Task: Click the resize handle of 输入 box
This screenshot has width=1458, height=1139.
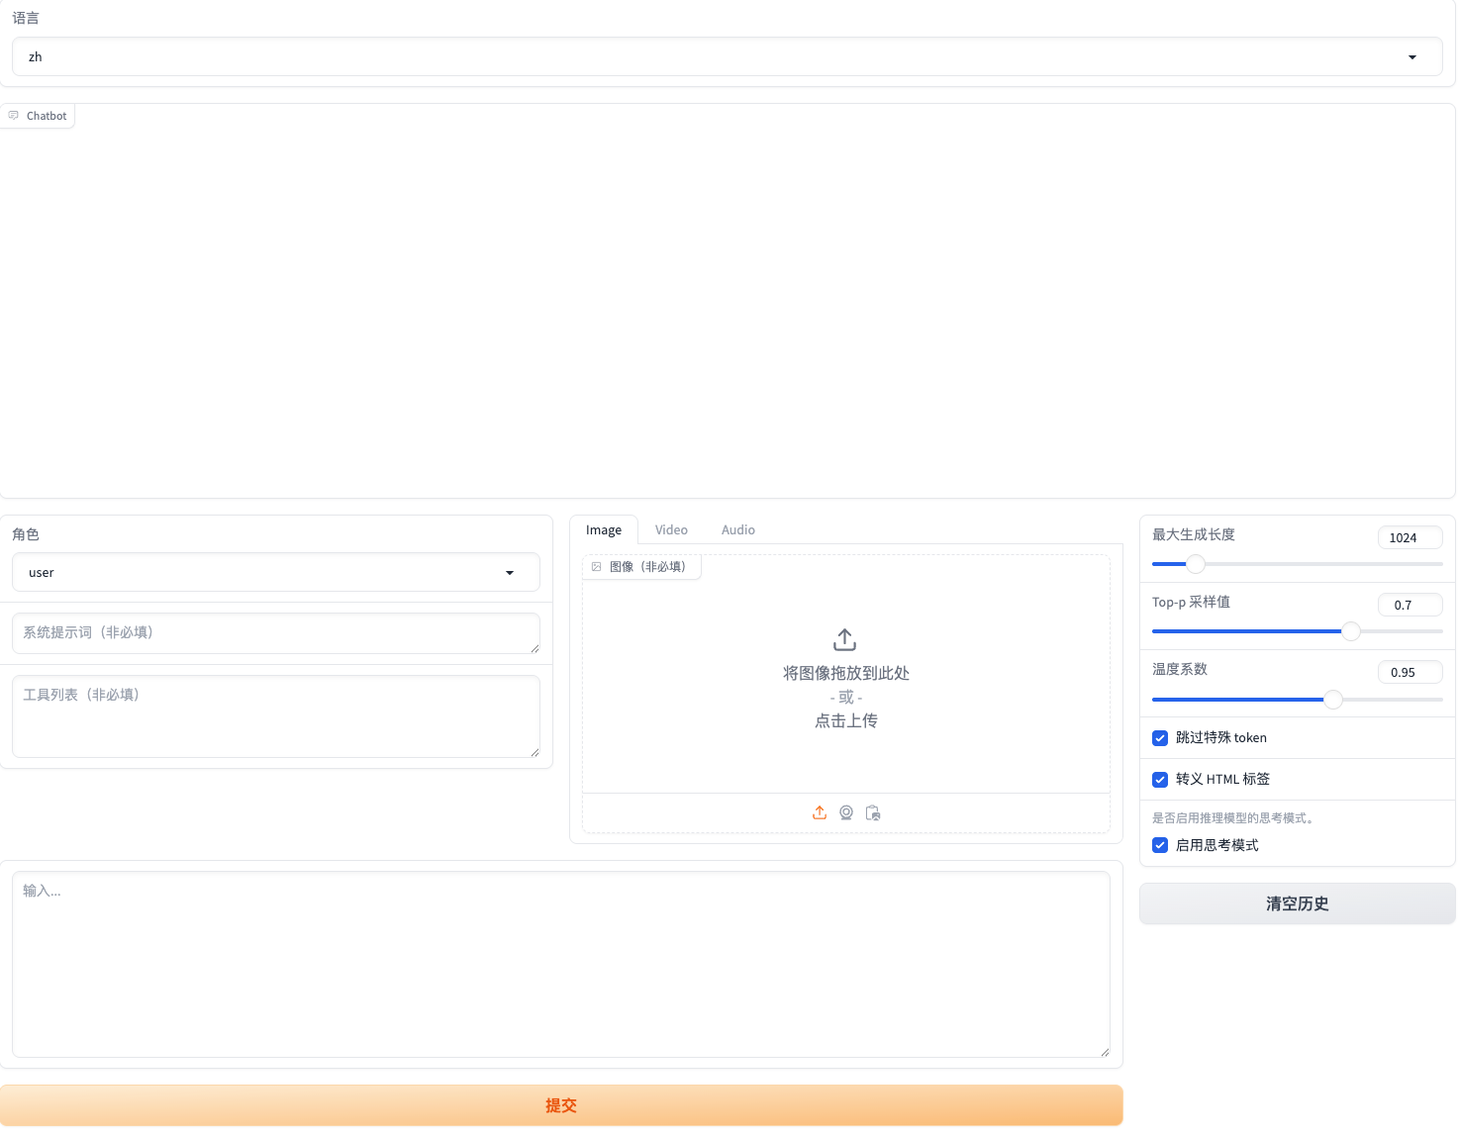Action: (1105, 1052)
